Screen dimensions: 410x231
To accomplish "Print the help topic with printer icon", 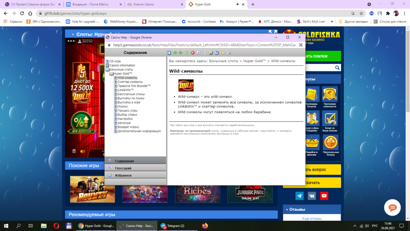I will [229, 53].
